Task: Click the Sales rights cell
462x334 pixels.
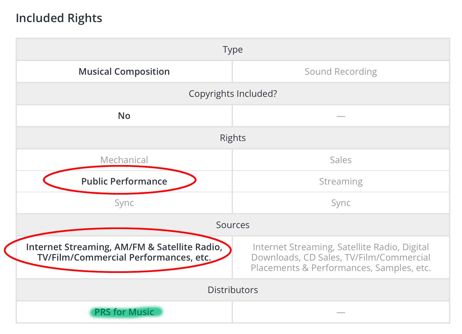Action: click(x=341, y=160)
